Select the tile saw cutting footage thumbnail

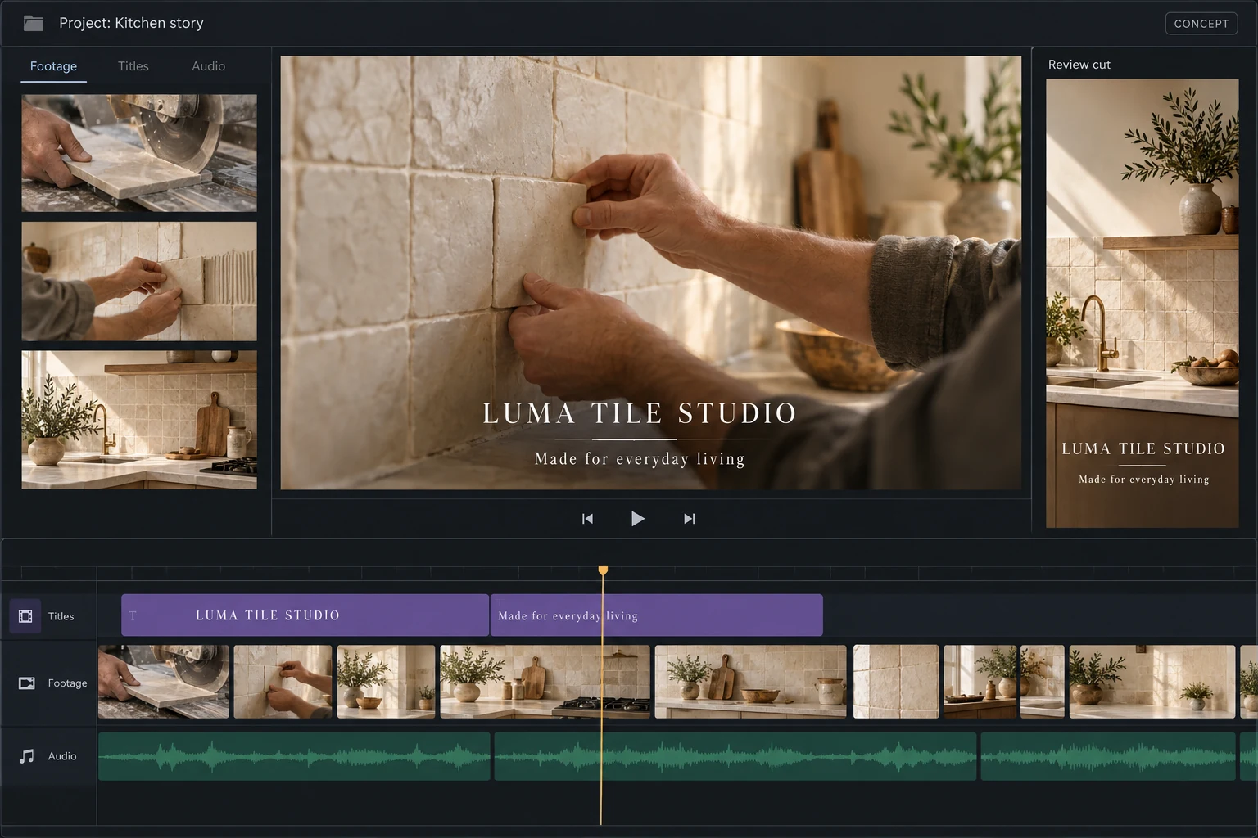[139, 153]
